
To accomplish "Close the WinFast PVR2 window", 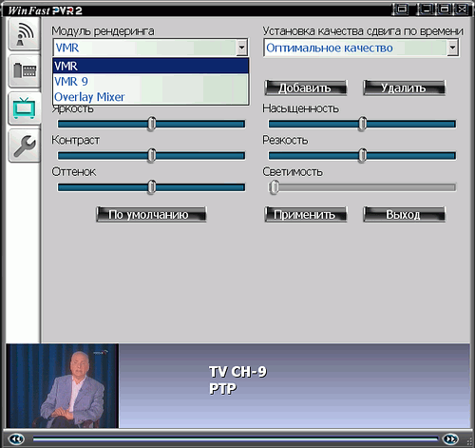I will (462, 9).
